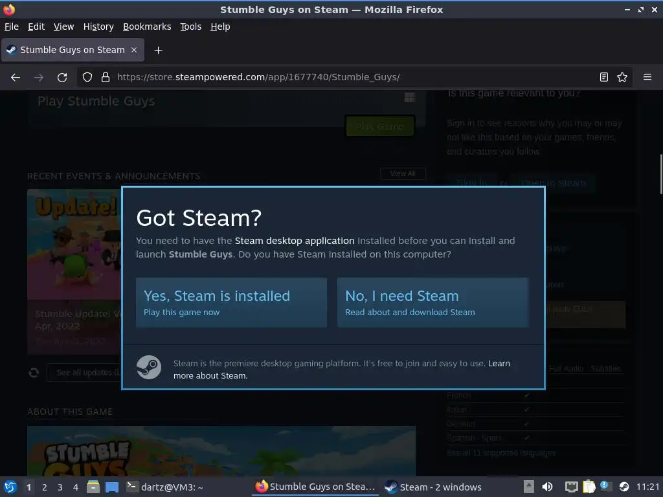Bookmark this page with the star

pos(622,78)
